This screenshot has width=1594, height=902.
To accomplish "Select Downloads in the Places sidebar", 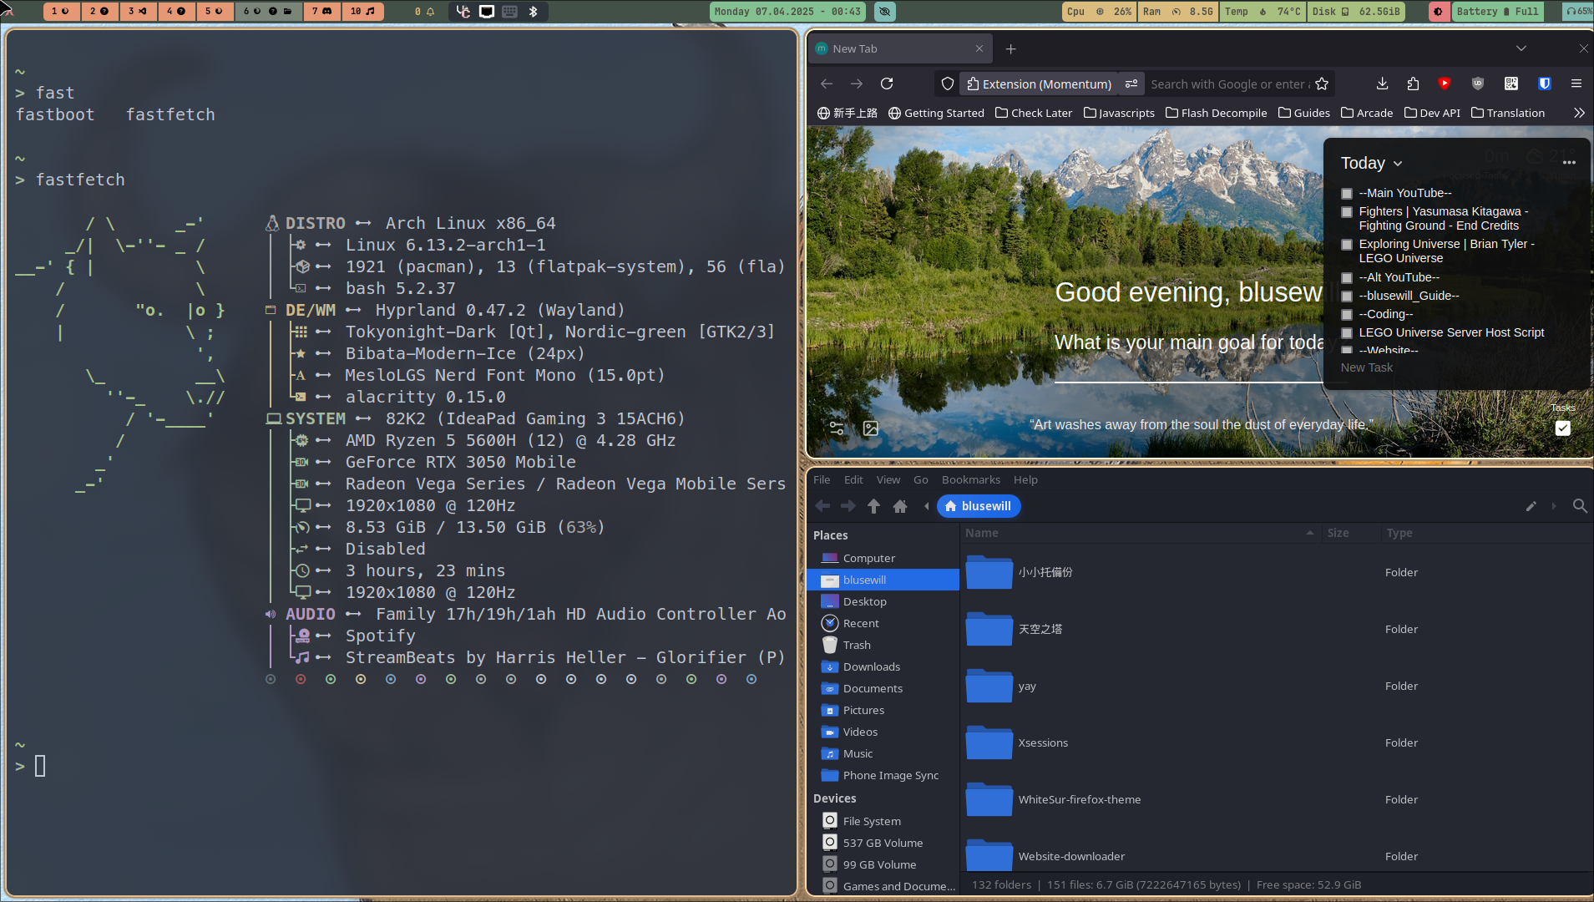I will (x=871, y=666).
